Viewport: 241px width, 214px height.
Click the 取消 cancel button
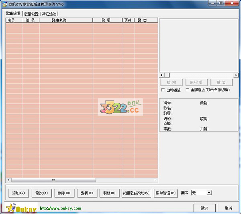click(228, 208)
